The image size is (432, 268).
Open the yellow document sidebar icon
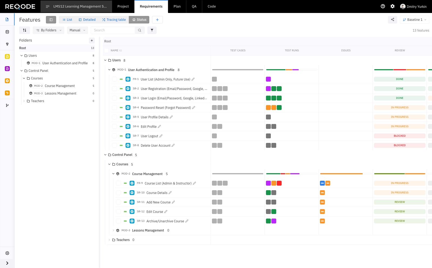click(7, 56)
